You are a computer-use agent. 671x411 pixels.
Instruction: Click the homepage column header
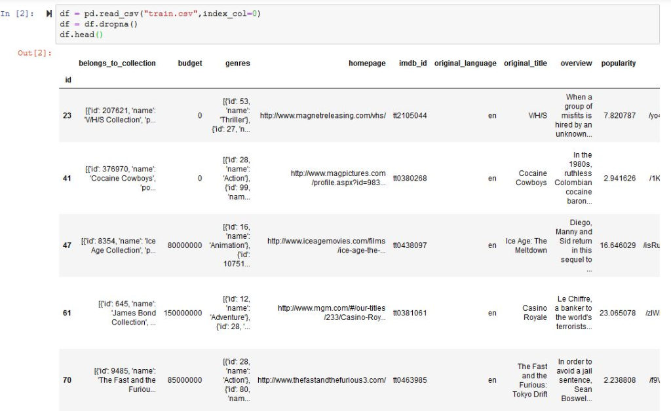[x=367, y=63]
